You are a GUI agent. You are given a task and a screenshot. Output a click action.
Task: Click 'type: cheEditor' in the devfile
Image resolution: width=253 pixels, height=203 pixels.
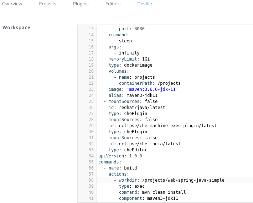tap(128, 150)
